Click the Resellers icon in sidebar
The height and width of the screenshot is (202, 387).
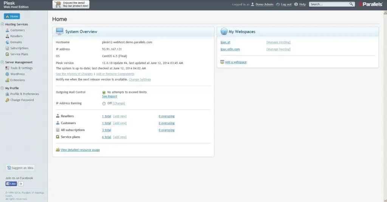click(x=7, y=36)
